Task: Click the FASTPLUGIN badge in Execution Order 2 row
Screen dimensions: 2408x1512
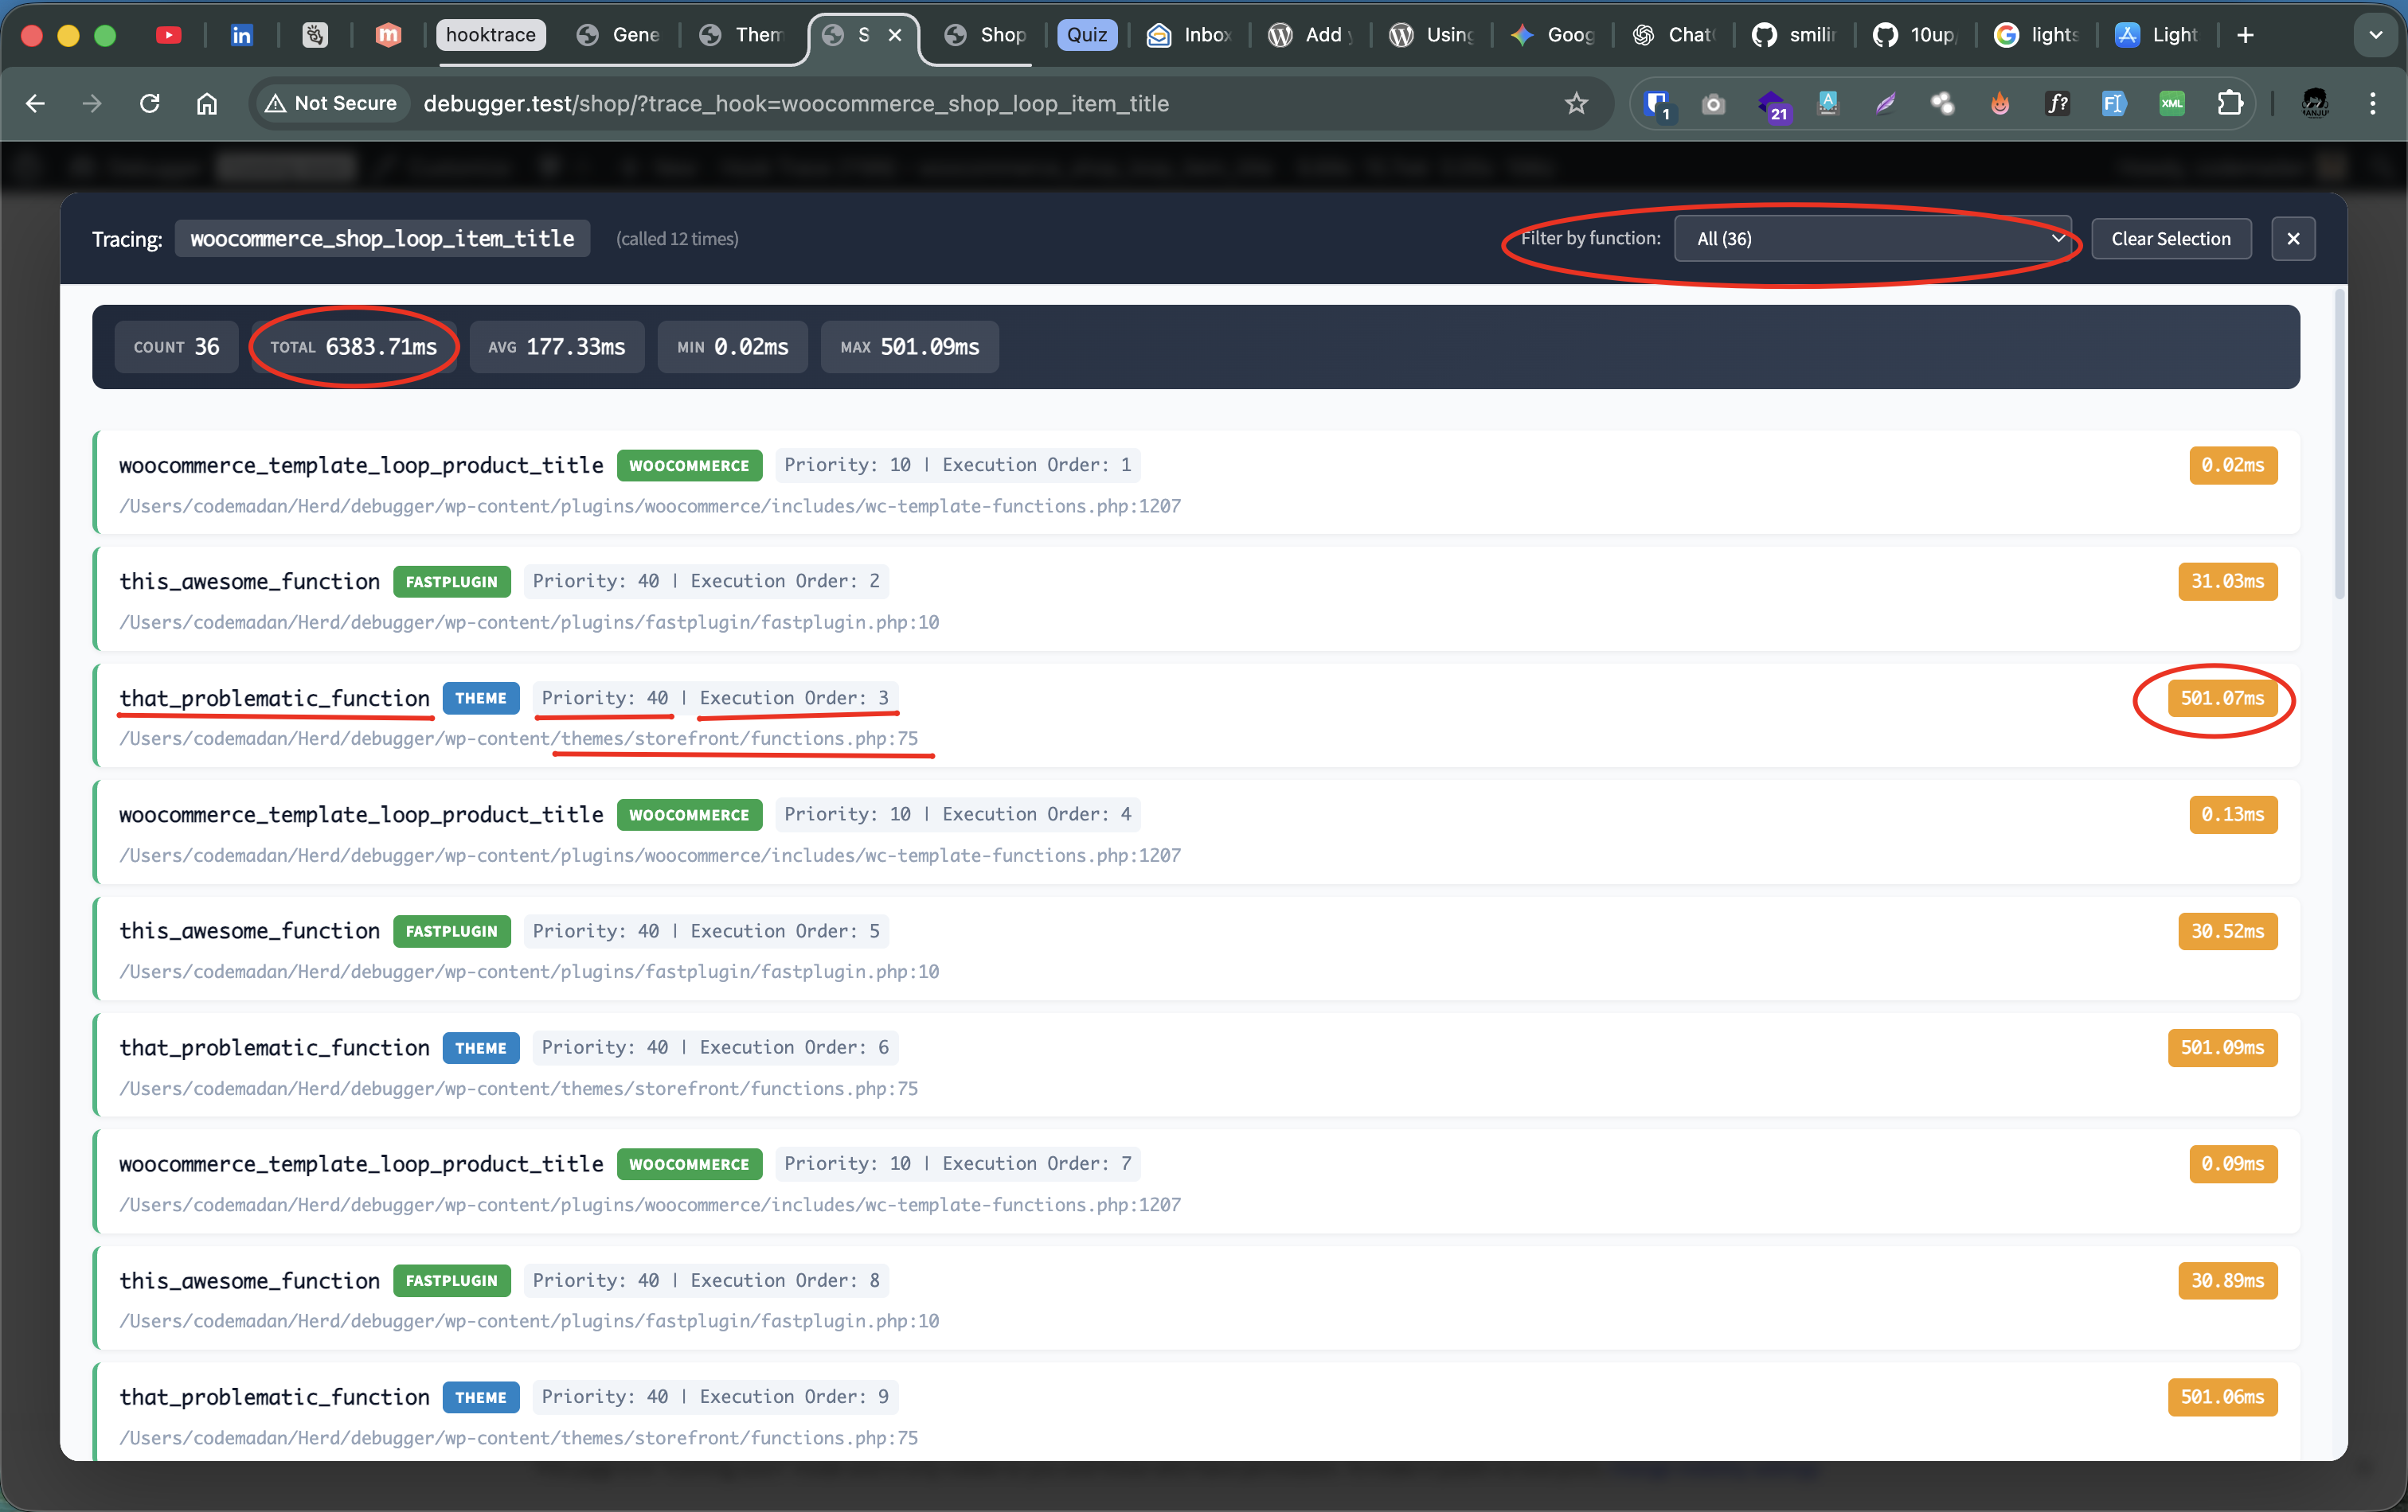Action: pyautogui.click(x=451, y=582)
